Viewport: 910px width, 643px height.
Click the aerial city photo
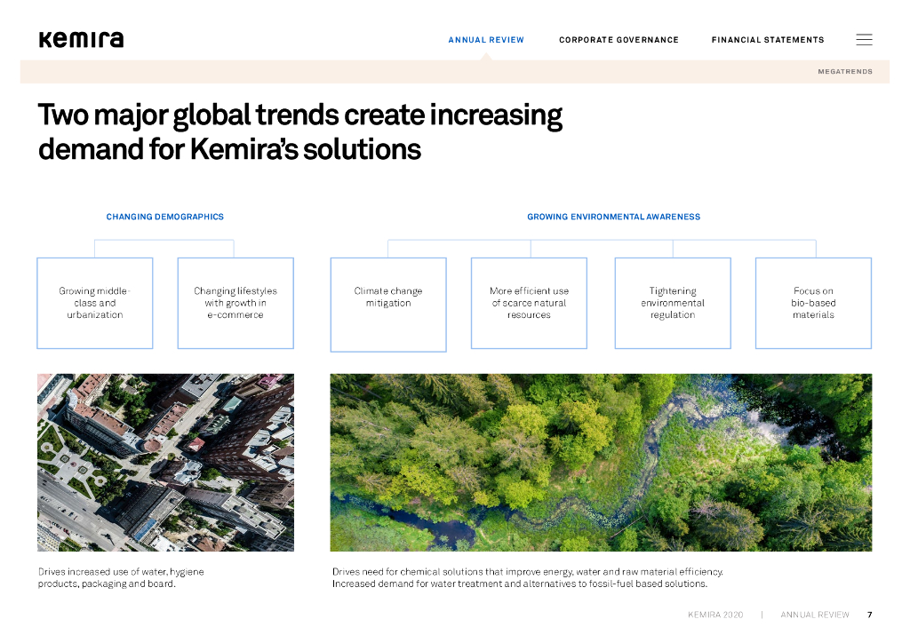point(165,463)
